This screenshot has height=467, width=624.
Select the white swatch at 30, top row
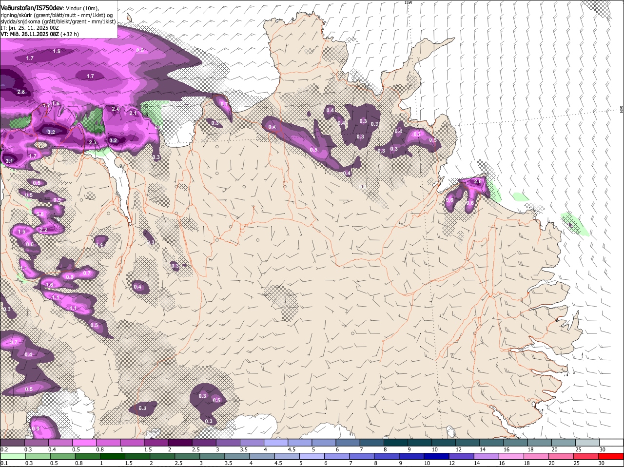coord(612,442)
